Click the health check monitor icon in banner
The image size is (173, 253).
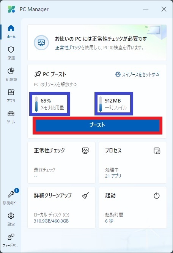point(41,43)
